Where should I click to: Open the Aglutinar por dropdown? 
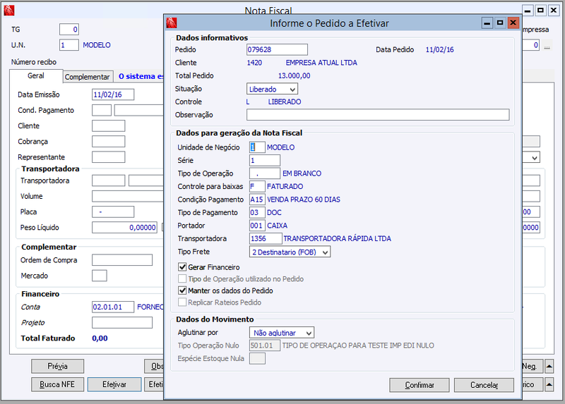[281, 333]
